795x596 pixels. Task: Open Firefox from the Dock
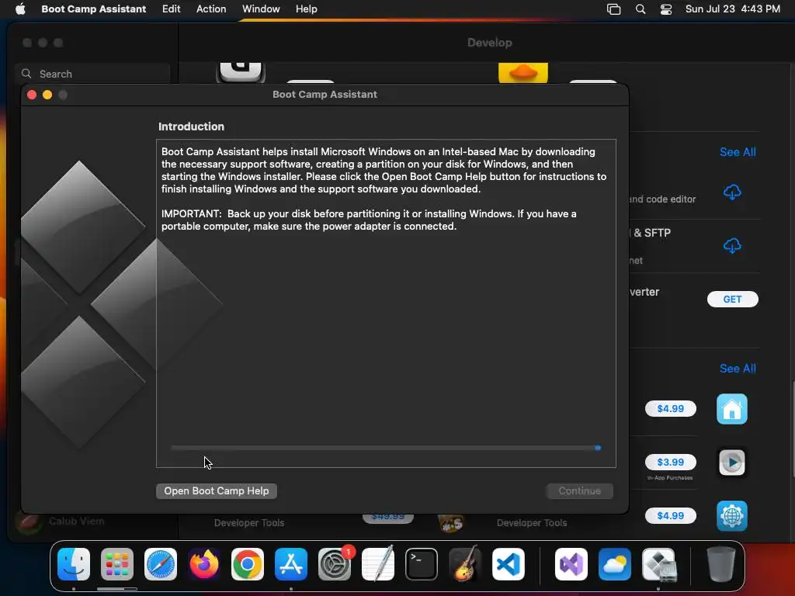point(204,564)
